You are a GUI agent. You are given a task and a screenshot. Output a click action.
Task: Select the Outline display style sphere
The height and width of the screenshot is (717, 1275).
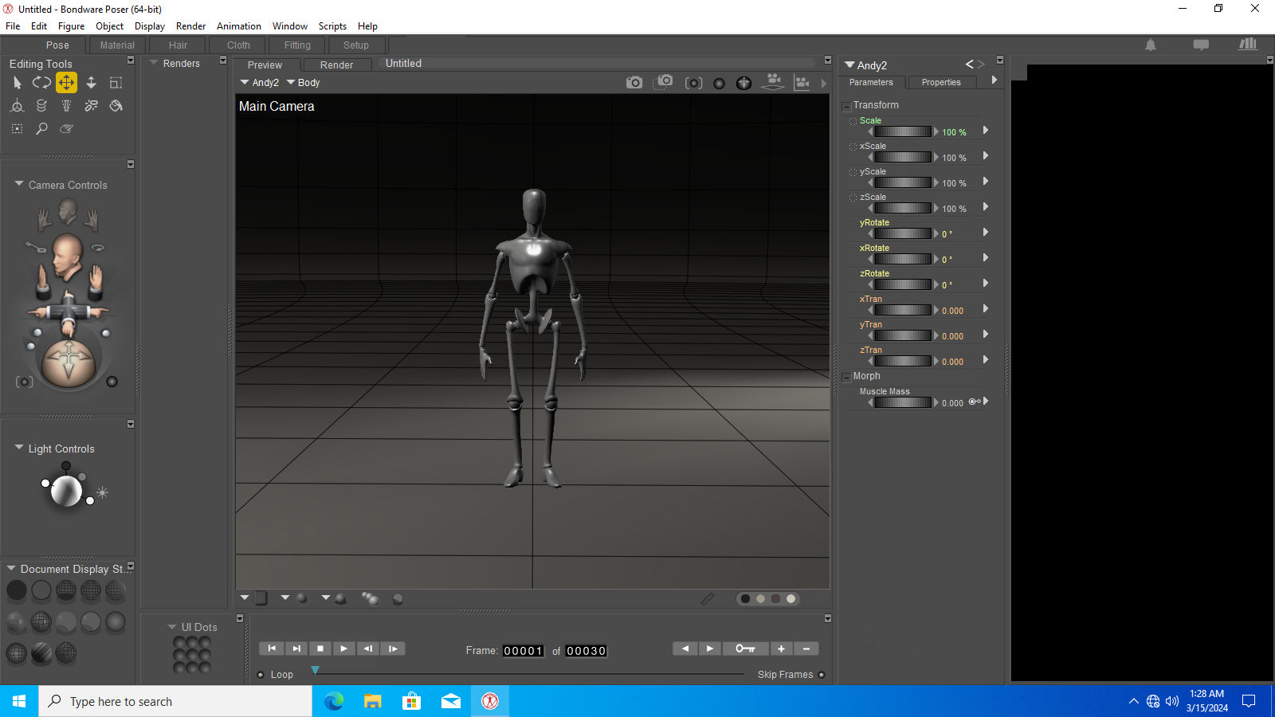click(41, 590)
